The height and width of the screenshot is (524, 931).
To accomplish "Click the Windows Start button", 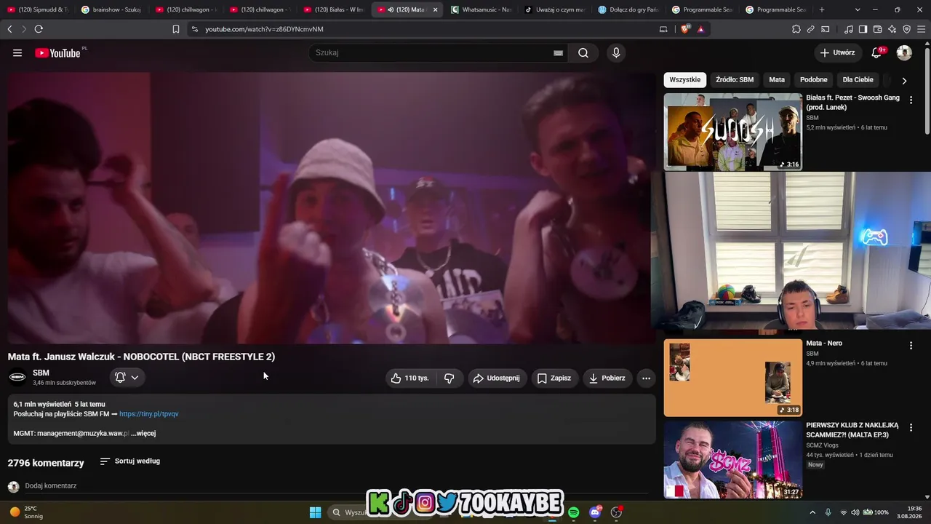I will pyautogui.click(x=315, y=512).
